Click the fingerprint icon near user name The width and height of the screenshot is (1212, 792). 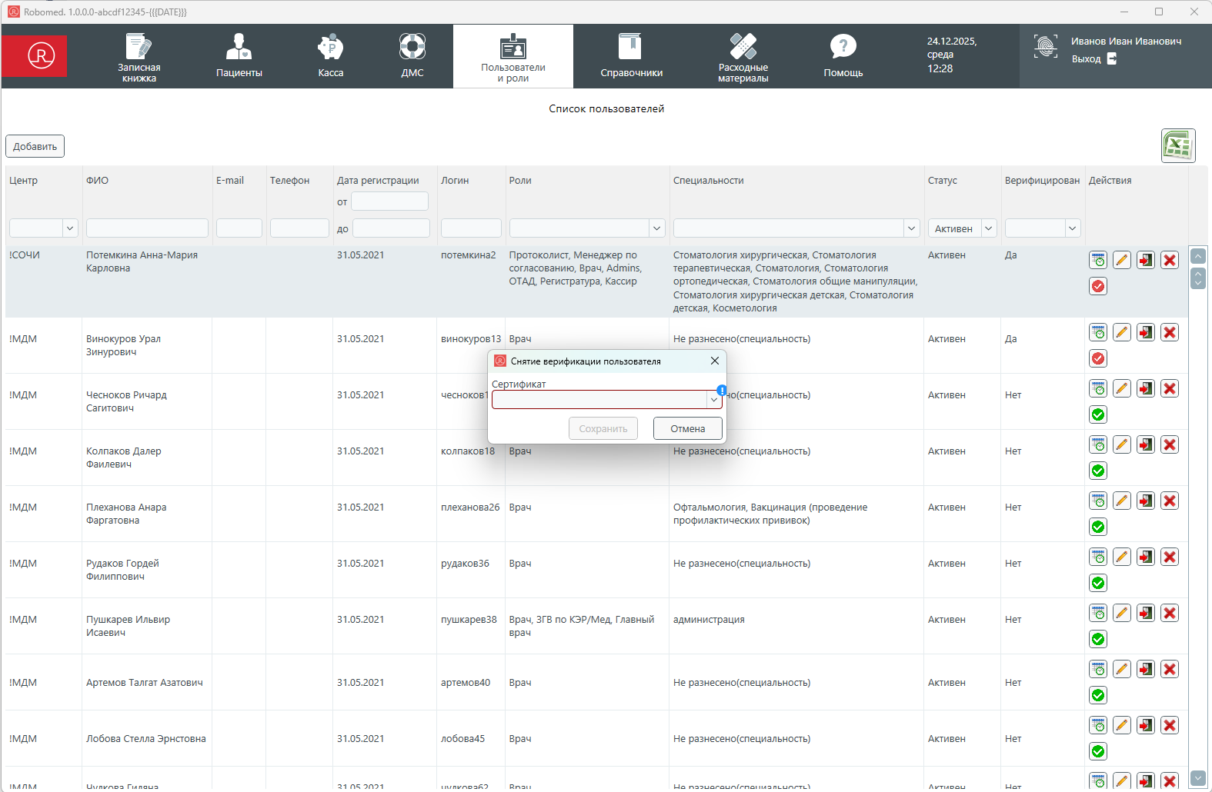coord(1045,47)
